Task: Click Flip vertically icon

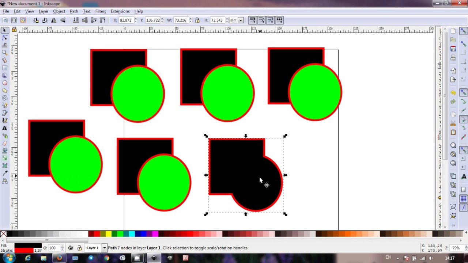Action: [x=63, y=20]
